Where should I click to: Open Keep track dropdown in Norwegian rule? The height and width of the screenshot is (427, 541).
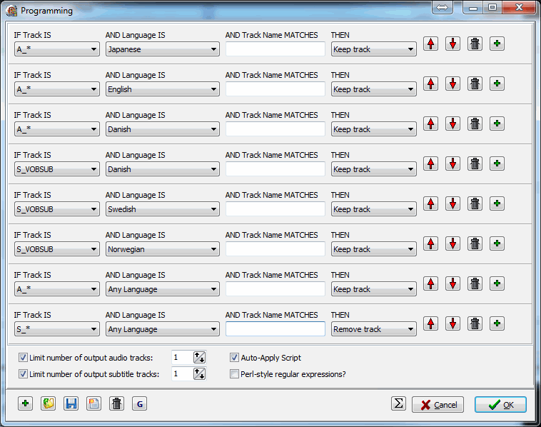coord(374,249)
